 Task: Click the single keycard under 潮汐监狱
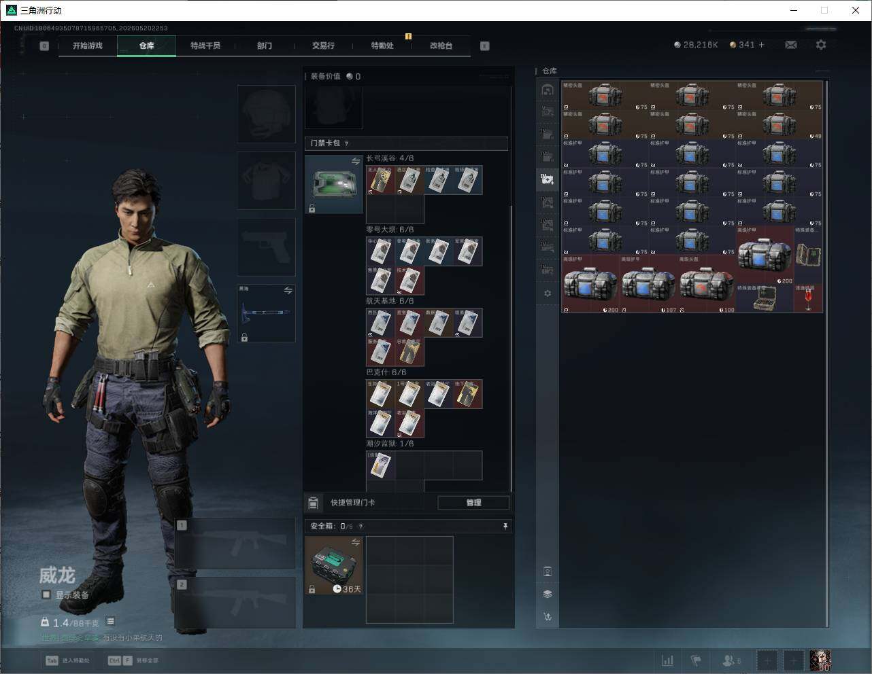pyautogui.click(x=381, y=465)
